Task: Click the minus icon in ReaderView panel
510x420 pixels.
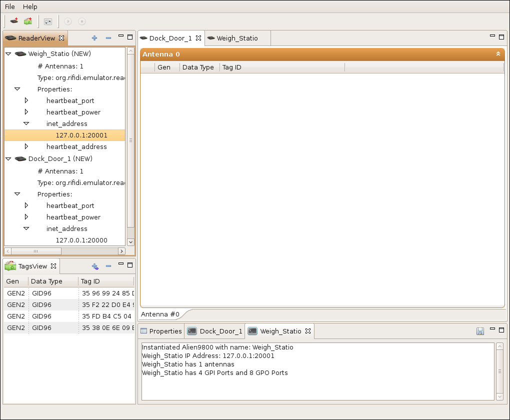Action: (x=108, y=38)
